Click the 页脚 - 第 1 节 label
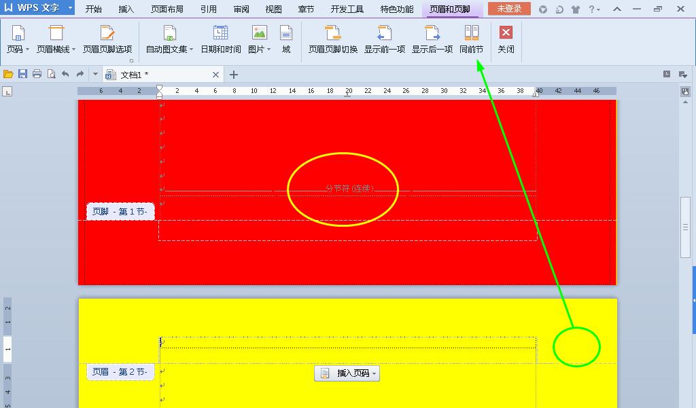696x408 pixels. pos(120,212)
